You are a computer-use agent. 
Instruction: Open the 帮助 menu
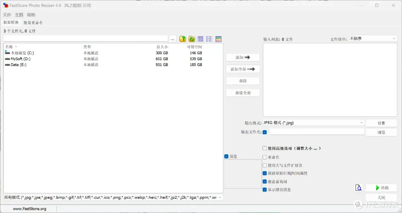[31, 15]
